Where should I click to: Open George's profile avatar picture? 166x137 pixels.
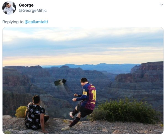pyautogui.click(x=9, y=8)
